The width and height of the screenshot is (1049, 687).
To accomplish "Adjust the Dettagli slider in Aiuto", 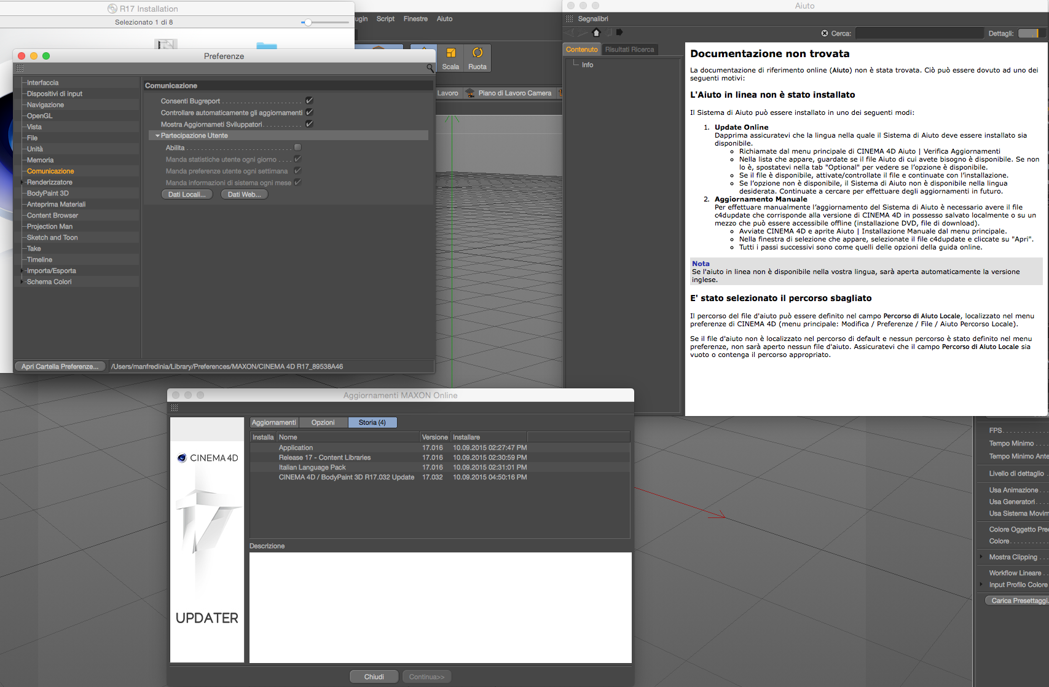I will tap(1032, 33).
